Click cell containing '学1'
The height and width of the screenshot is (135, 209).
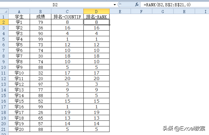point(19,22)
